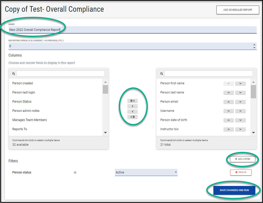Click the magnifier icon in the selected-columns search
This screenshot has width=263, height=203.
(162, 73)
